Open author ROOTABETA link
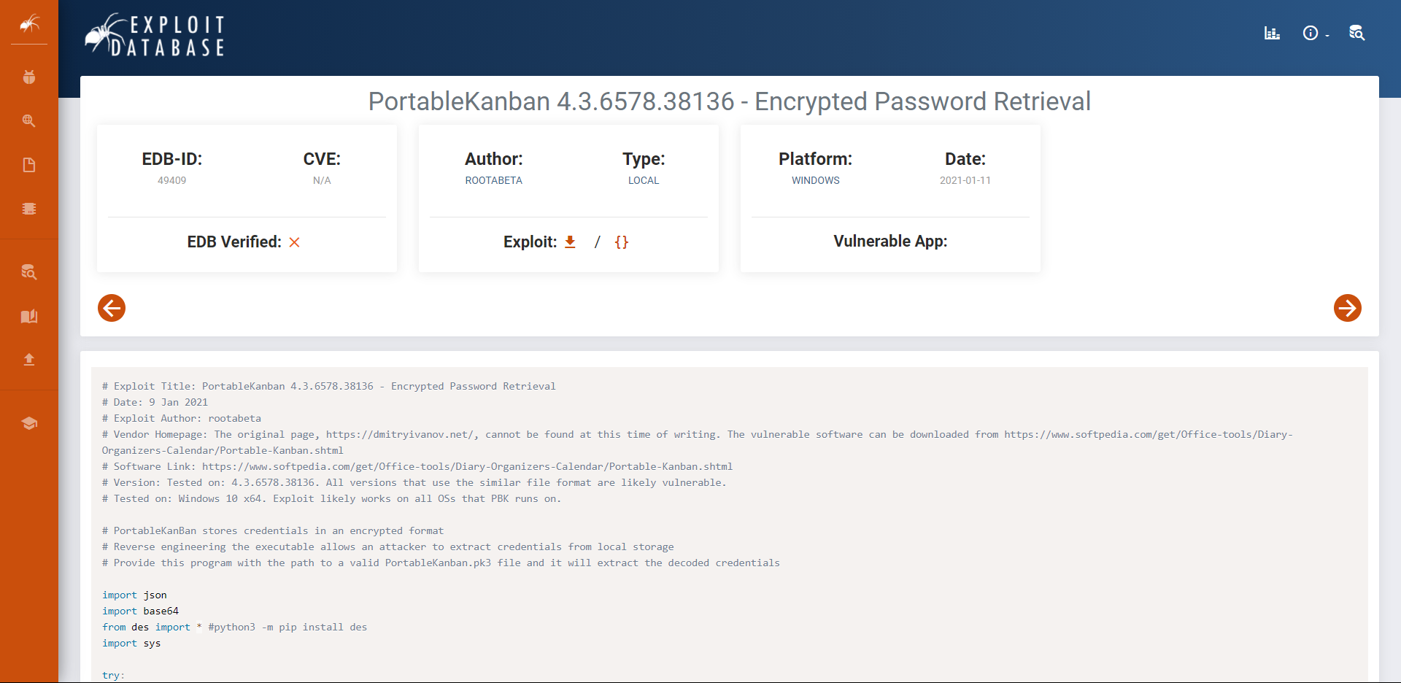 pyautogui.click(x=494, y=180)
